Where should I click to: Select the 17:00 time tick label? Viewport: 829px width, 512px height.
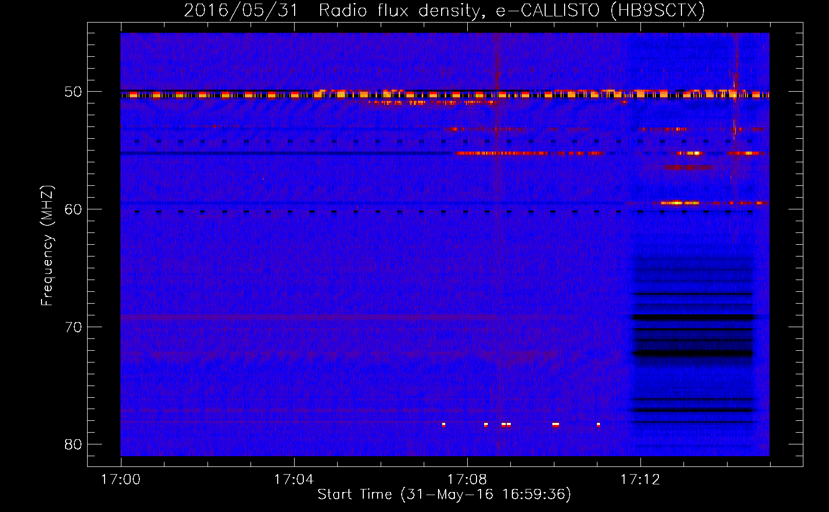click(121, 480)
